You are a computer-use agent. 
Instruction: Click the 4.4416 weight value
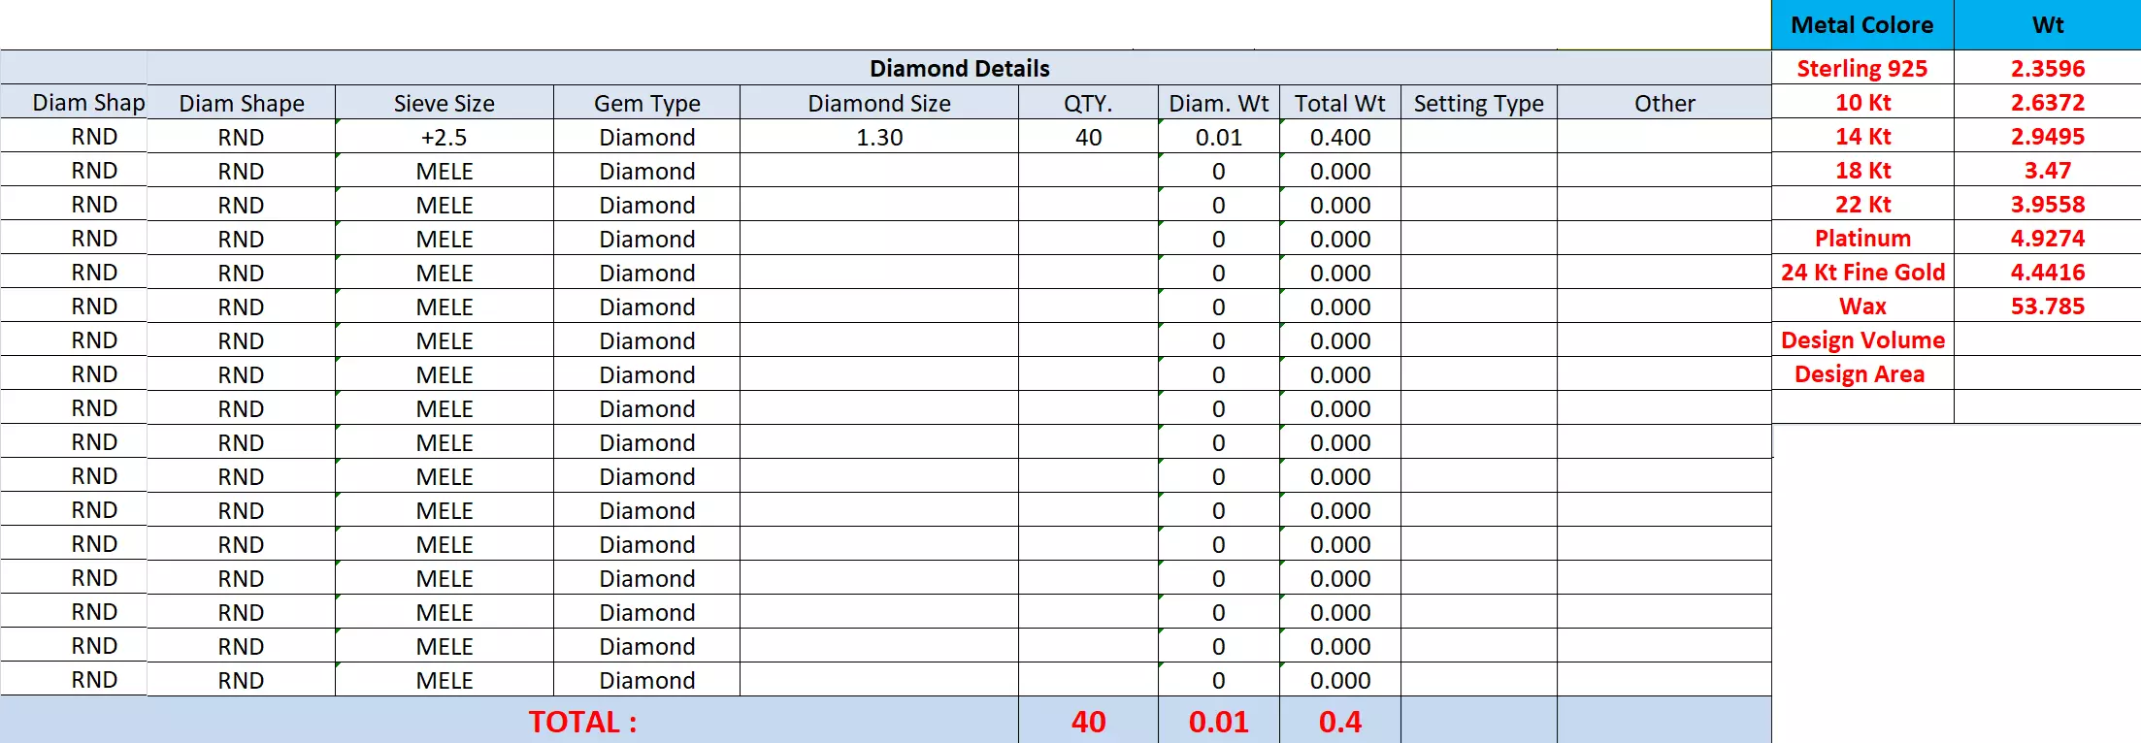click(2048, 272)
